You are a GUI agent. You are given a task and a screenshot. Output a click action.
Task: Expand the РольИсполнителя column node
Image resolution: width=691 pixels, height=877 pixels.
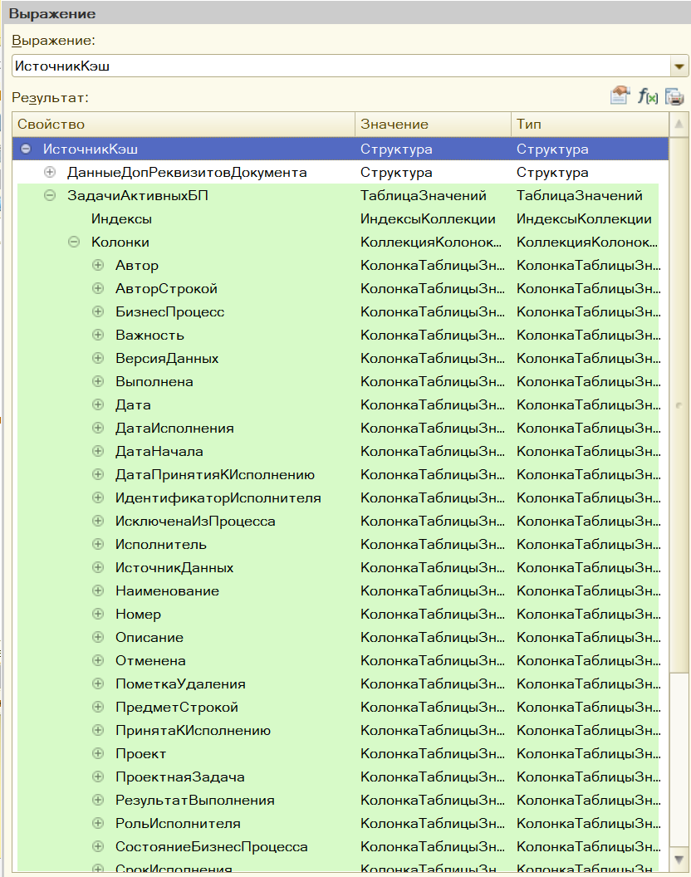click(x=98, y=824)
